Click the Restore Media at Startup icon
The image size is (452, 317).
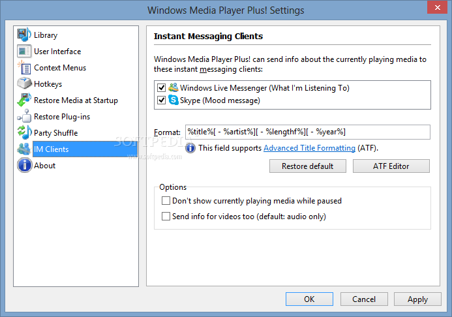(24, 100)
